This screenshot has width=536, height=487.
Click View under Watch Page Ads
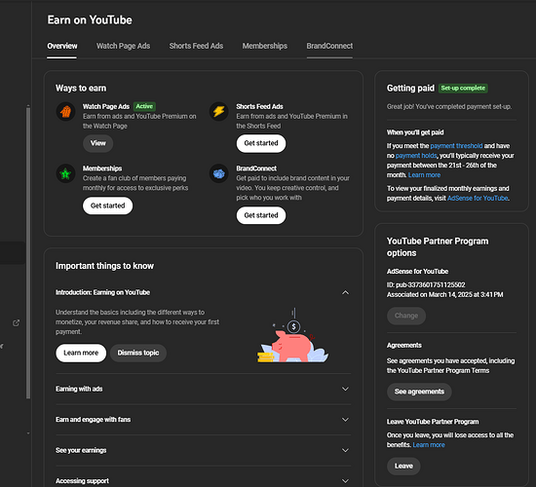coord(98,143)
